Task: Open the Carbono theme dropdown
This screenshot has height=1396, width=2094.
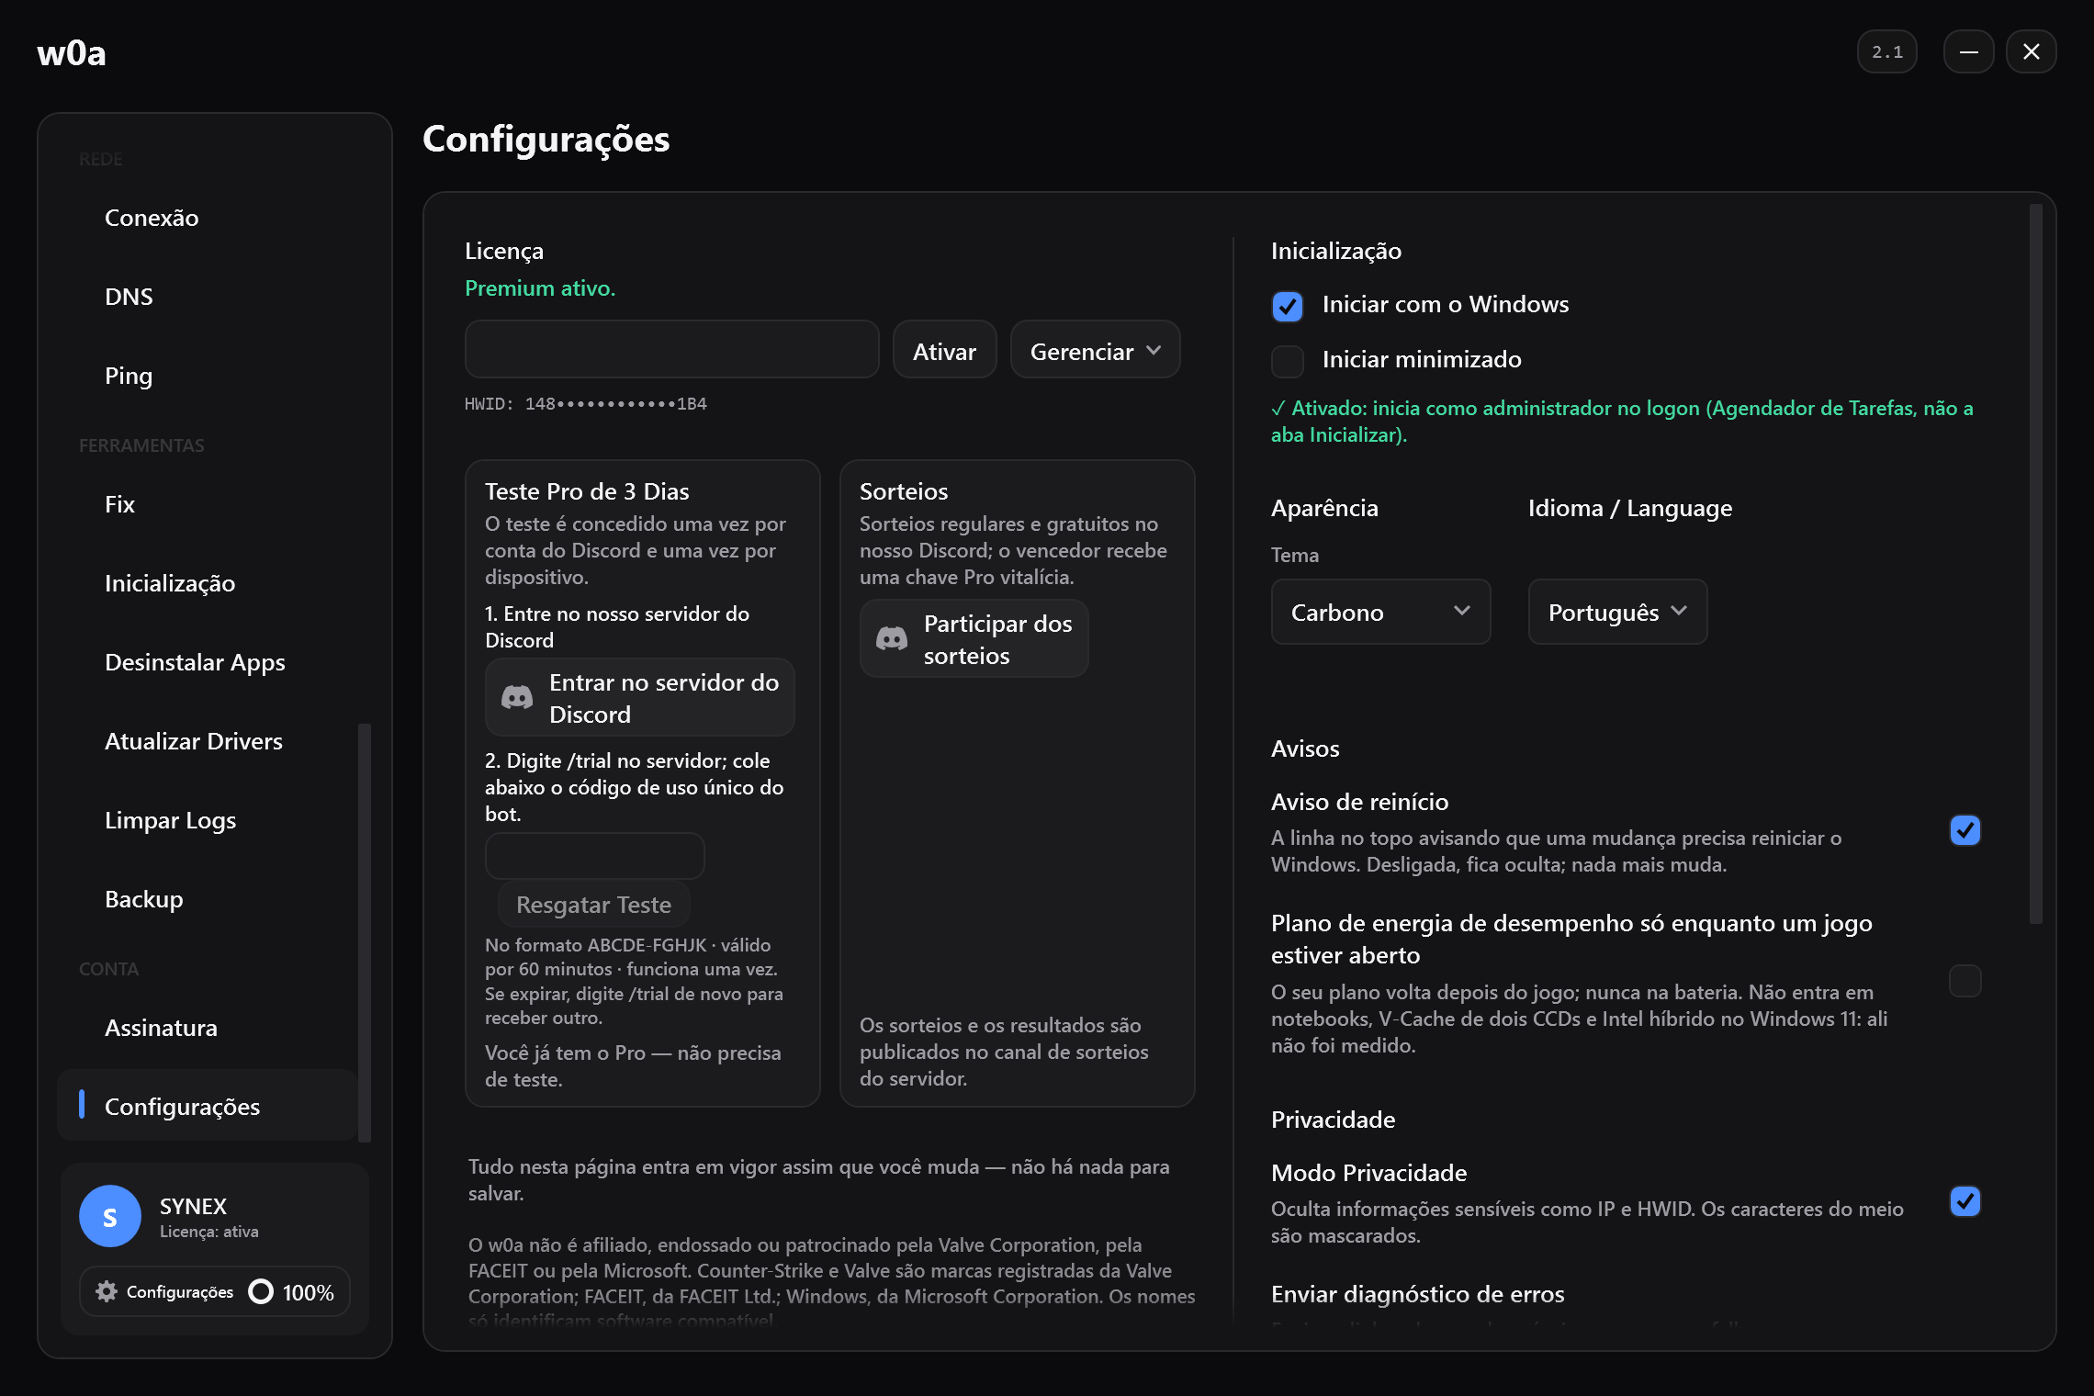Action: [x=1380, y=612]
